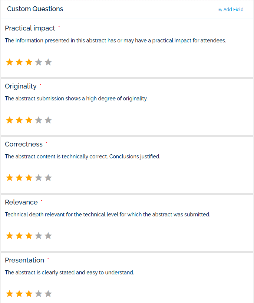254x303 pixels.
Task: Click the Relevance heading
Action: pyautogui.click(x=21, y=202)
